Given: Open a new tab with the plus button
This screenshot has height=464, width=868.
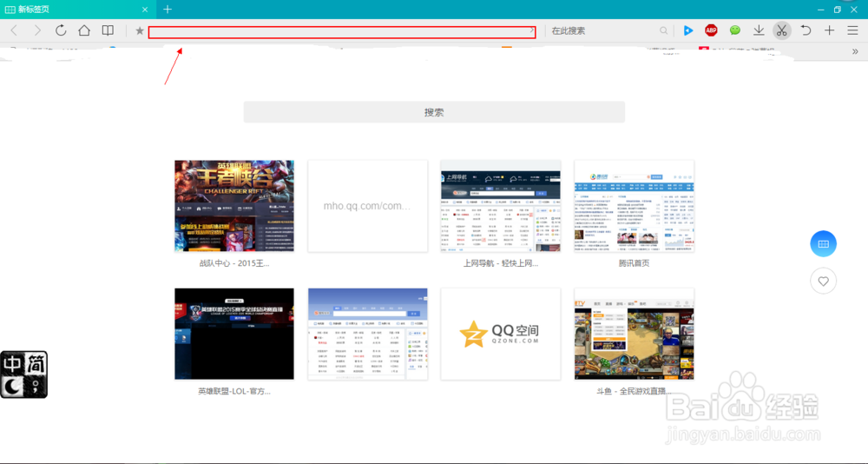Looking at the screenshot, I should (168, 10).
